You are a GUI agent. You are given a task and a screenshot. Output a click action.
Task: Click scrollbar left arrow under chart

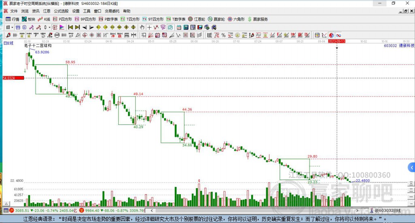(152, 210)
